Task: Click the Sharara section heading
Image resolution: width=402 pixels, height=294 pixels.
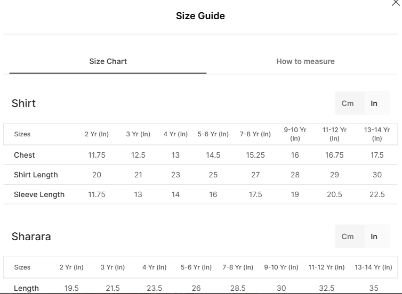Action: 31,236
